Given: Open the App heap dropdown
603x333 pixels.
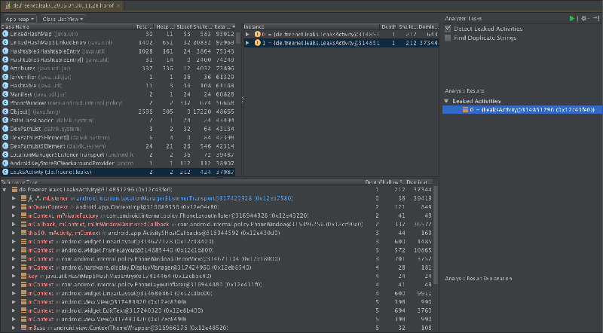Looking at the screenshot, I should 18,17.
